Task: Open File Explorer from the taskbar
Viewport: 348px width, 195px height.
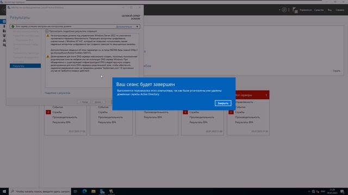Action: [x=94, y=191]
